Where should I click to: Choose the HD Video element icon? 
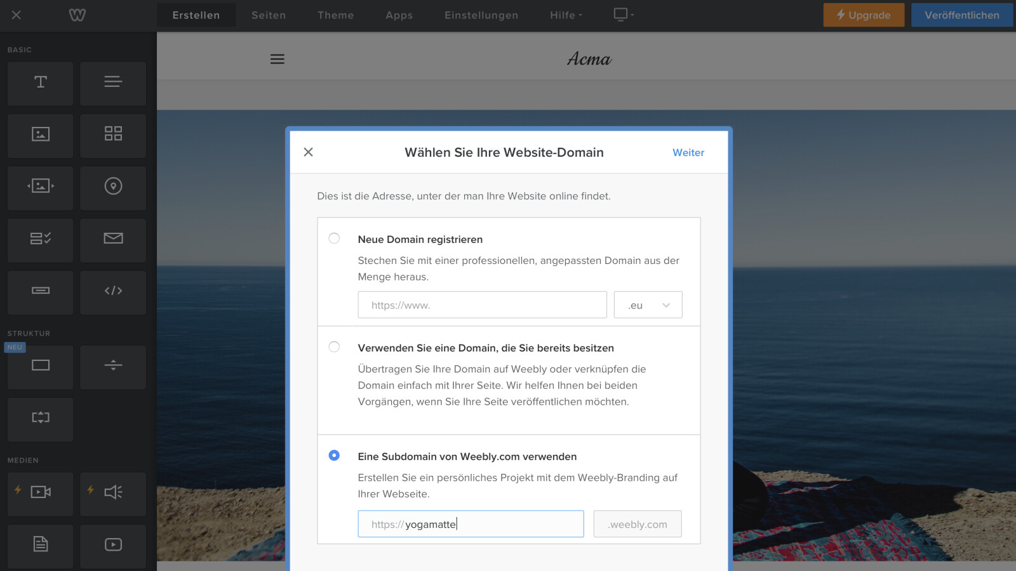[x=41, y=493]
